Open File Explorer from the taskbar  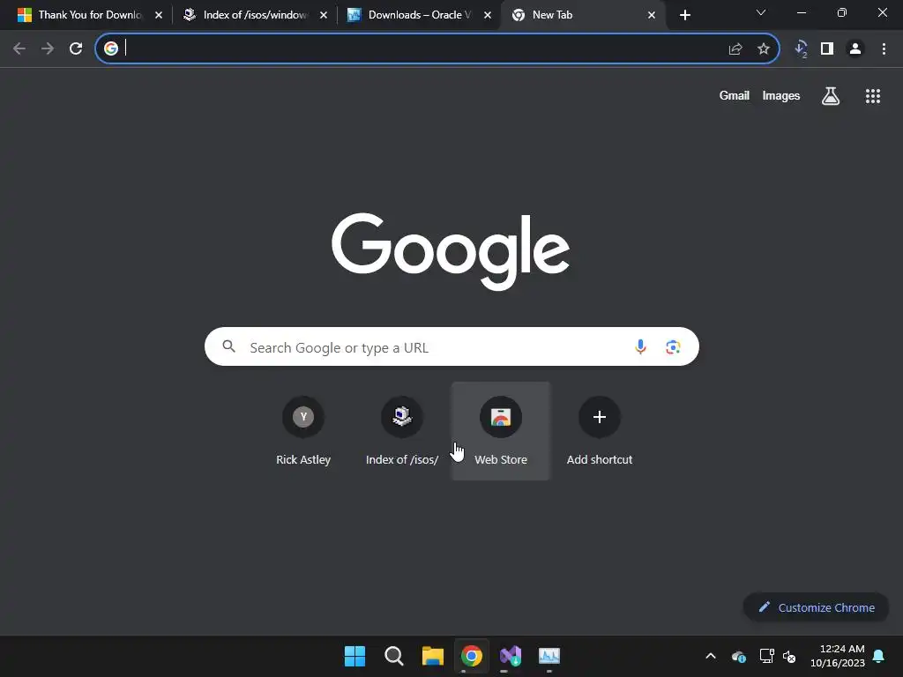[x=432, y=656]
